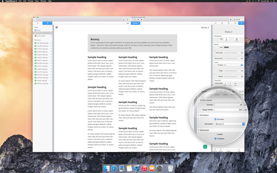Viewport: 277px width, 173px height.
Task: Click the Prefs icon at the inspector bottom
Action: [x=239, y=150]
